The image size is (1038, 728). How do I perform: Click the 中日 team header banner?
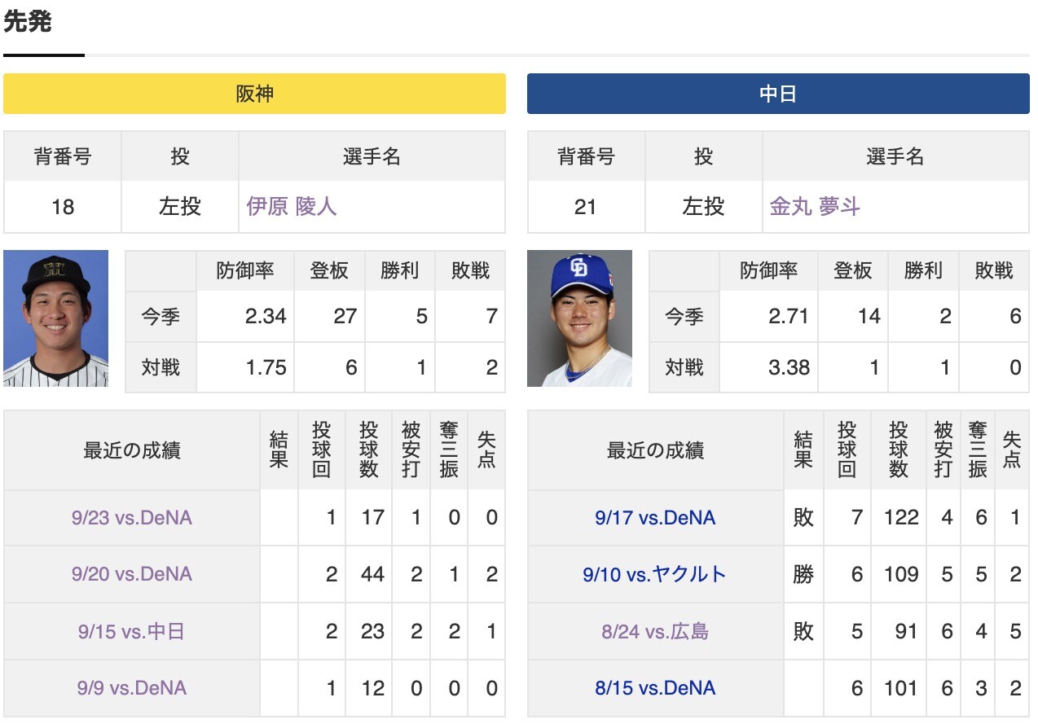point(779,94)
